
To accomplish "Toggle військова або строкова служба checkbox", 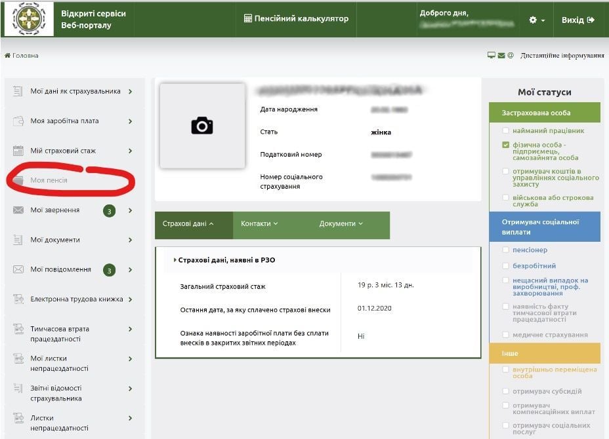I will (505, 197).
